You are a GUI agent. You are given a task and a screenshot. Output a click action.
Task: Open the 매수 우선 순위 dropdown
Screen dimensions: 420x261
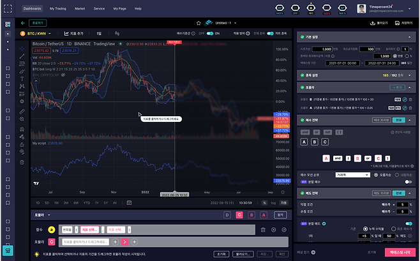pos(352,174)
